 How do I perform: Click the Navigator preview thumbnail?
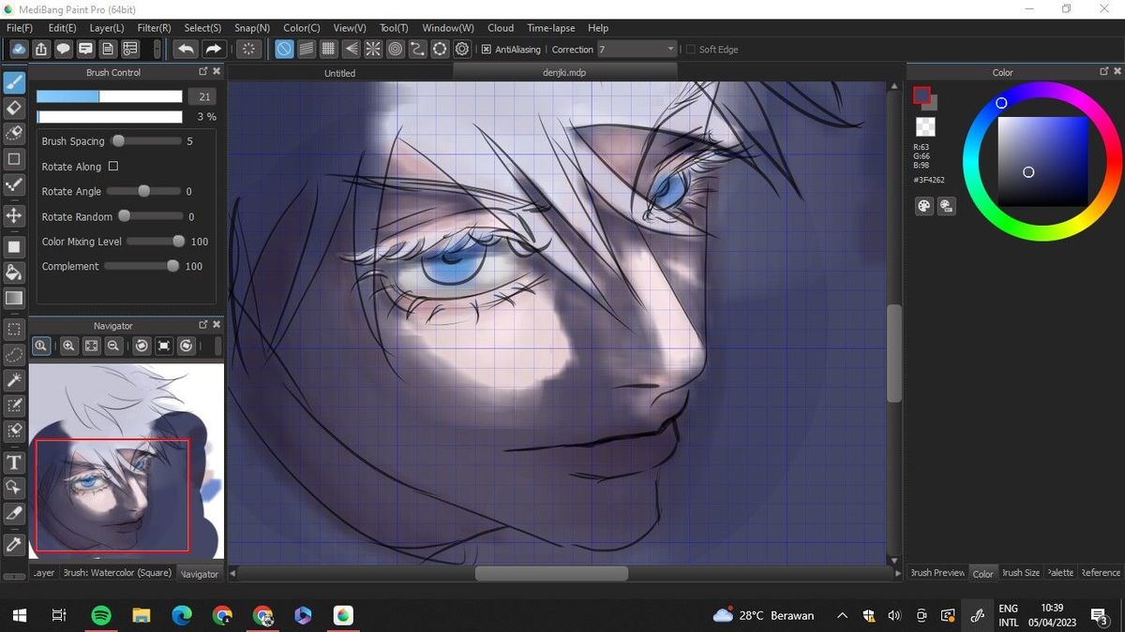(127, 462)
